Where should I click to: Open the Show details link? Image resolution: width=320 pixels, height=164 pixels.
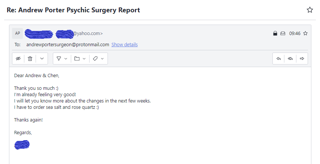[124, 45]
